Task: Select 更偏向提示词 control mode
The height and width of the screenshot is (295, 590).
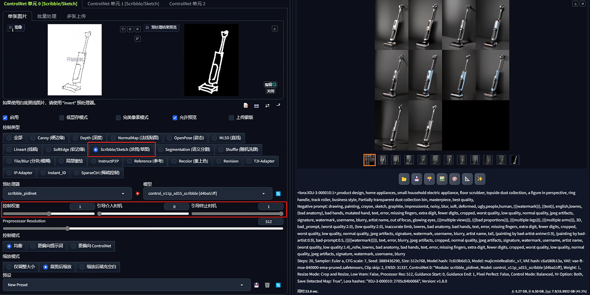Action: (x=46, y=246)
